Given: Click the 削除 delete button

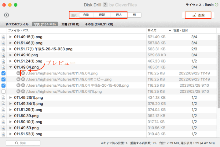Looking at the screenshot, I should 198,15.
